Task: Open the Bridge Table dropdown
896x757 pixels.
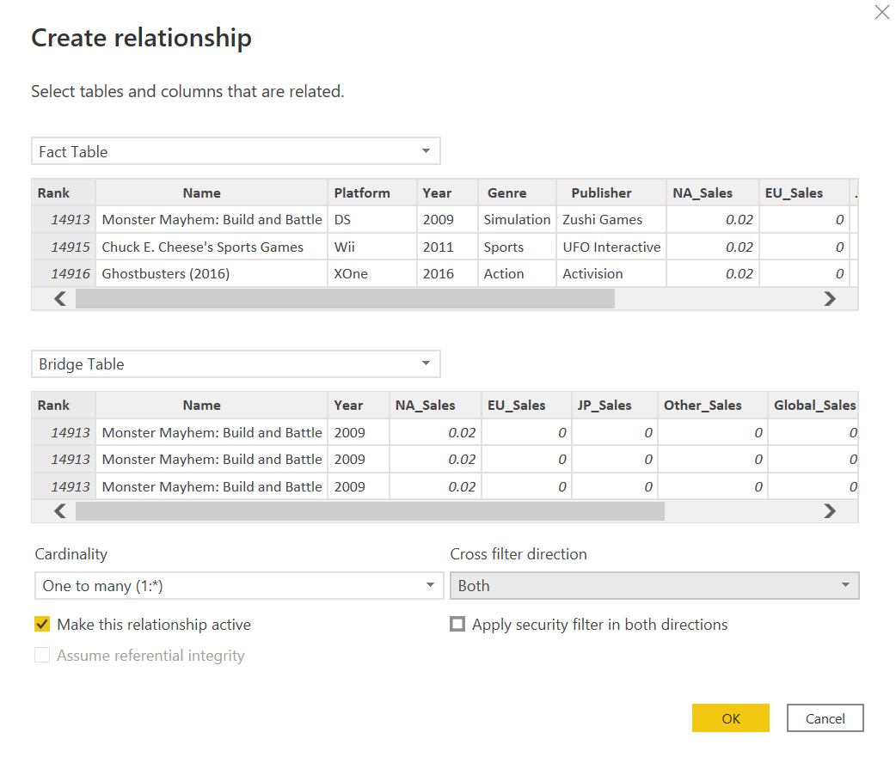Action: pyautogui.click(x=236, y=364)
